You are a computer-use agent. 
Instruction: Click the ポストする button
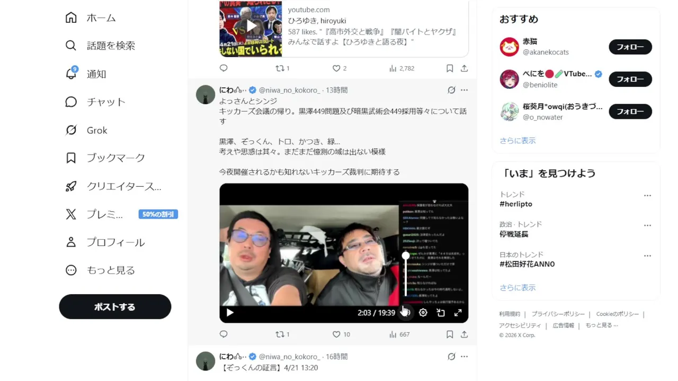[x=115, y=307]
